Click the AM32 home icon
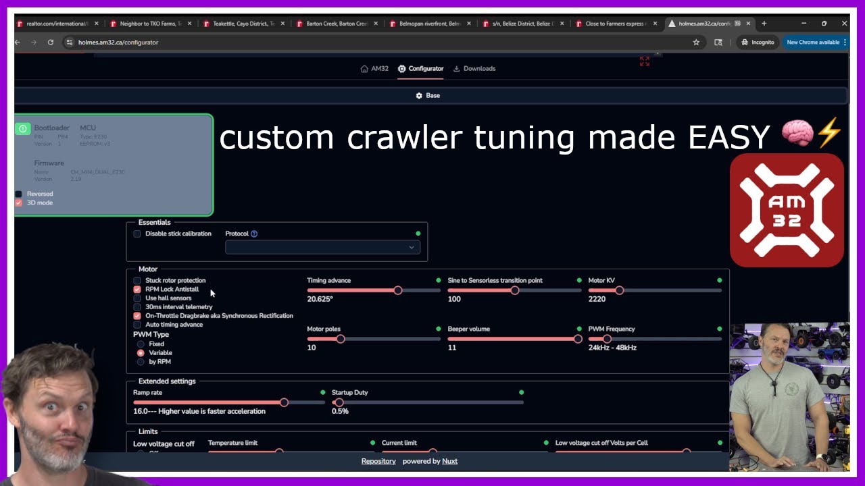Image resolution: width=865 pixels, height=486 pixels. click(x=364, y=68)
